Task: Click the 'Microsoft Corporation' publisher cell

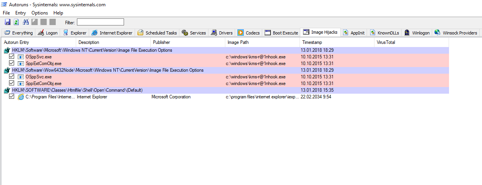Action: [171, 97]
